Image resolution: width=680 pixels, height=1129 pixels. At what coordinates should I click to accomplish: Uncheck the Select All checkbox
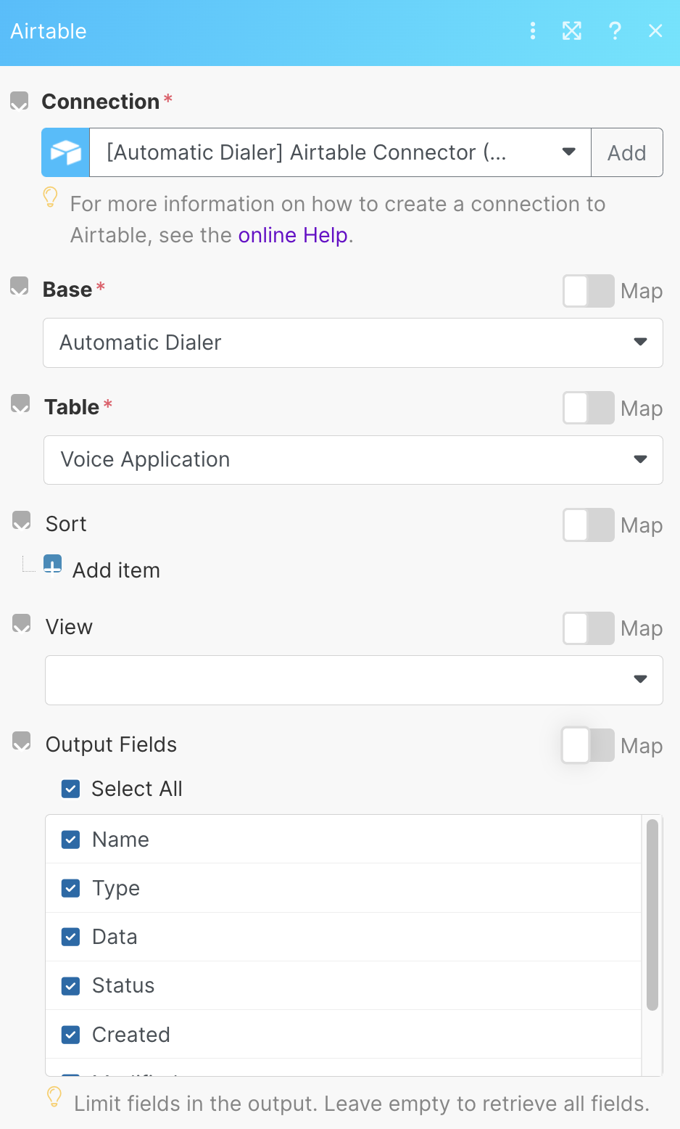tap(71, 789)
